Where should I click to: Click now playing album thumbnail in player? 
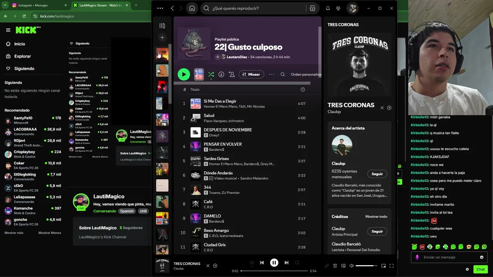click(162, 265)
